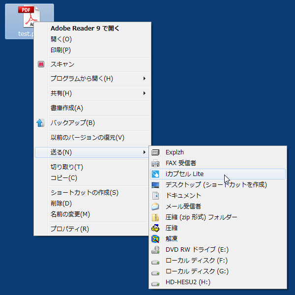
Task: Choose Adobe Reader 9 で開く
Action: 92,28
